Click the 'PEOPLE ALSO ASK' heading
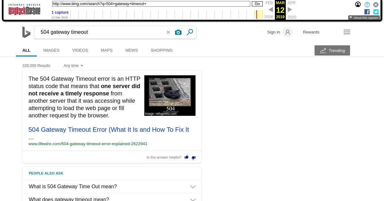This screenshot has height=201, width=384. point(46,173)
